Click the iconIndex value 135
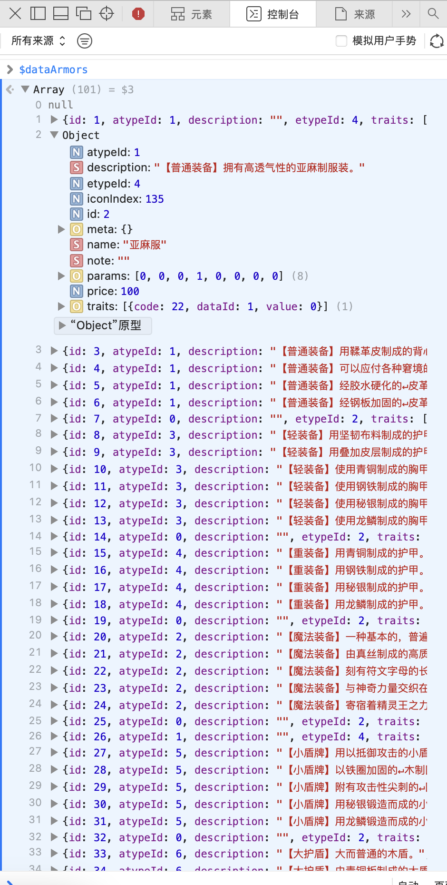 click(x=155, y=199)
